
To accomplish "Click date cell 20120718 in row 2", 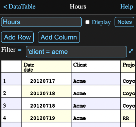I will [47, 91].
